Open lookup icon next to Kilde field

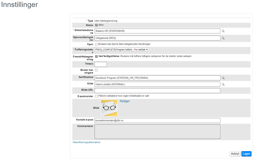pyautogui.click(x=223, y=84)
